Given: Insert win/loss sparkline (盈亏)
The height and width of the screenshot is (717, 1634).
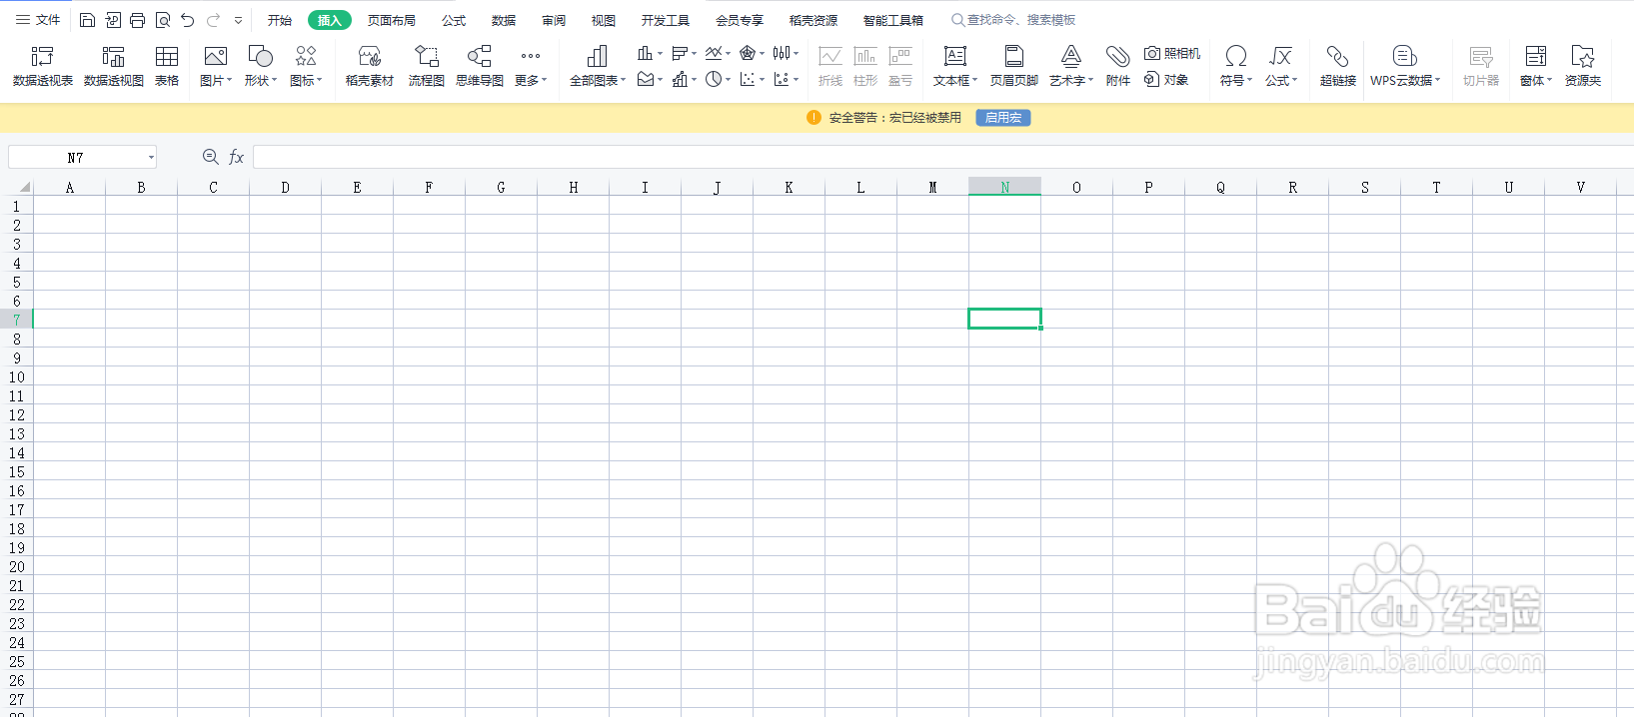Looking at the screenshot, I should (900, 67).
